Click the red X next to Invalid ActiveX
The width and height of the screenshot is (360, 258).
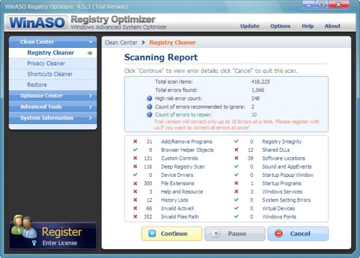135,208
